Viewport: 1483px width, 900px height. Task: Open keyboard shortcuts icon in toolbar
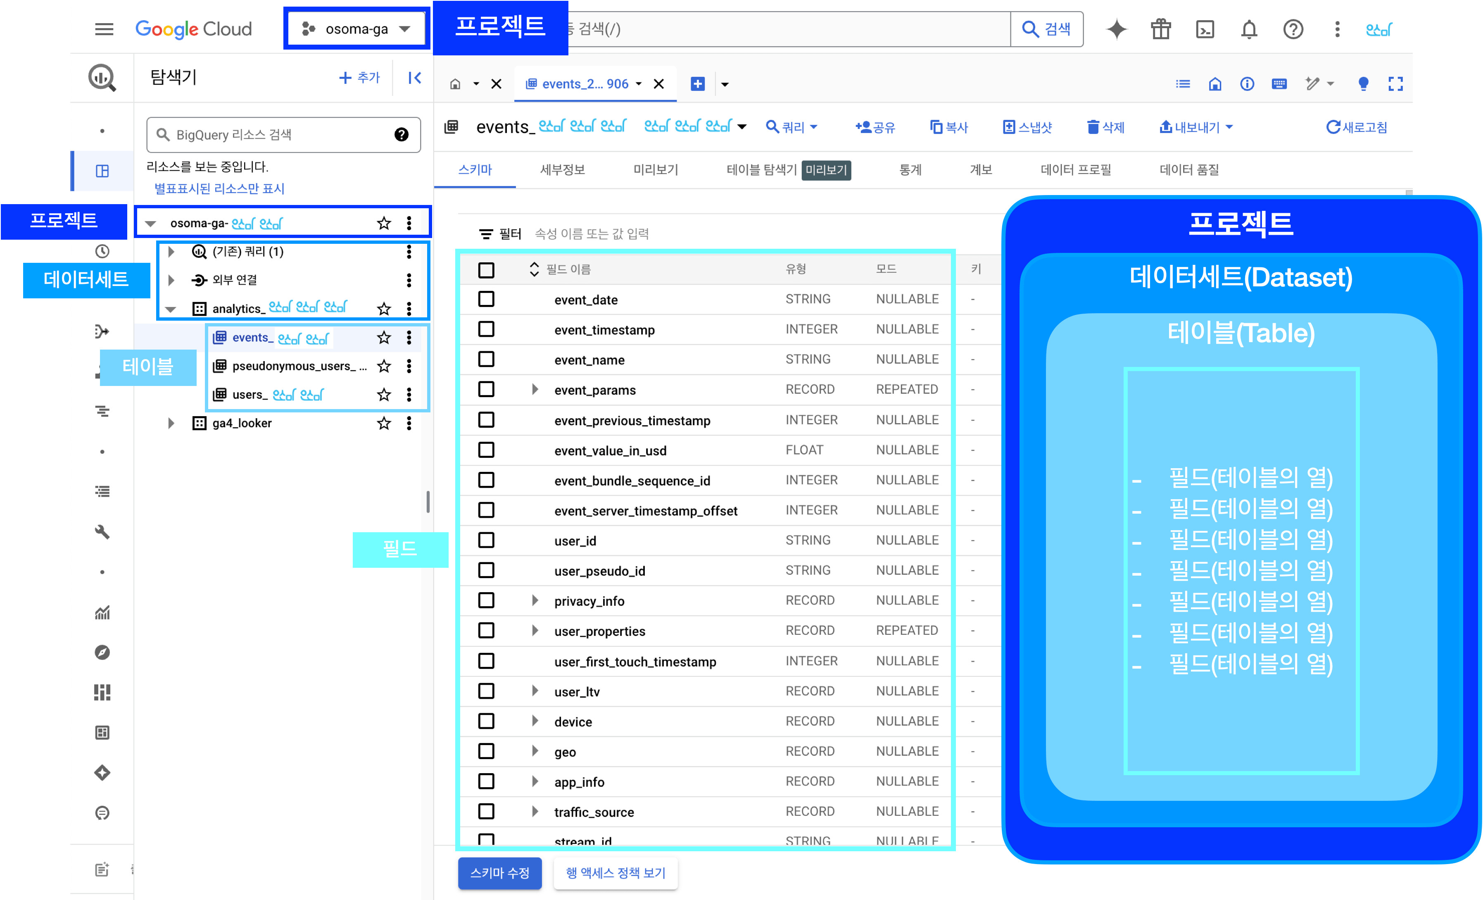click(x=1279, y=84)
